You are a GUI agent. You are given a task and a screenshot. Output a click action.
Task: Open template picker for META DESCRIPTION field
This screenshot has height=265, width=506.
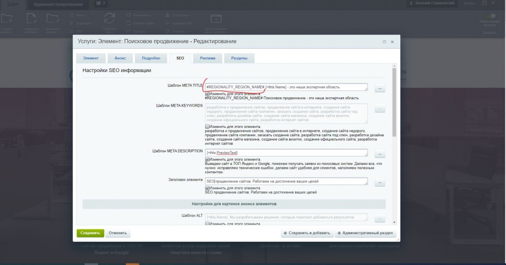pyautogui.click(x=379, y=154)
